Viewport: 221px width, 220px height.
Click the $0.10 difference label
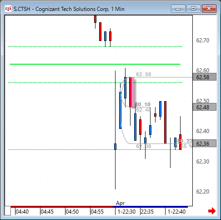pyautogui.click(x=143, y=104)
